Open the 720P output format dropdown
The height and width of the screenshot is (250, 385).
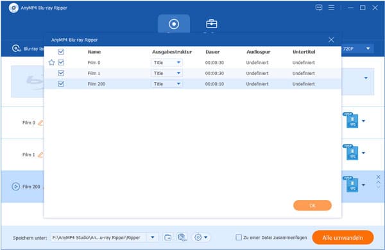pos(357,49)
